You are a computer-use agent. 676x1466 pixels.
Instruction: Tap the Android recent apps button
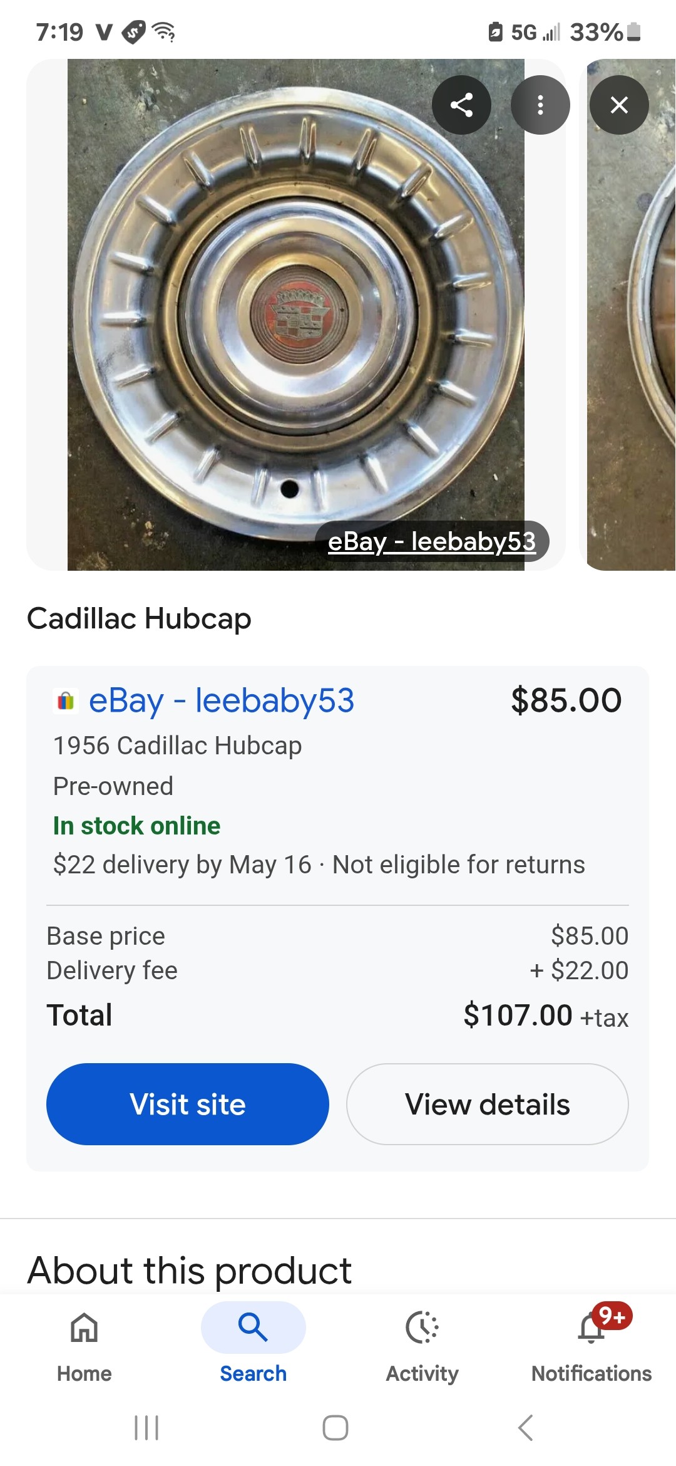point(146,1428)
